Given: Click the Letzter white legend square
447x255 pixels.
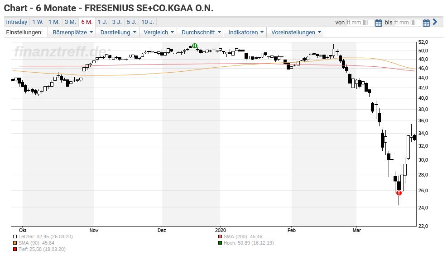Looking at the screenshot, I should click(x=15, y=236).
